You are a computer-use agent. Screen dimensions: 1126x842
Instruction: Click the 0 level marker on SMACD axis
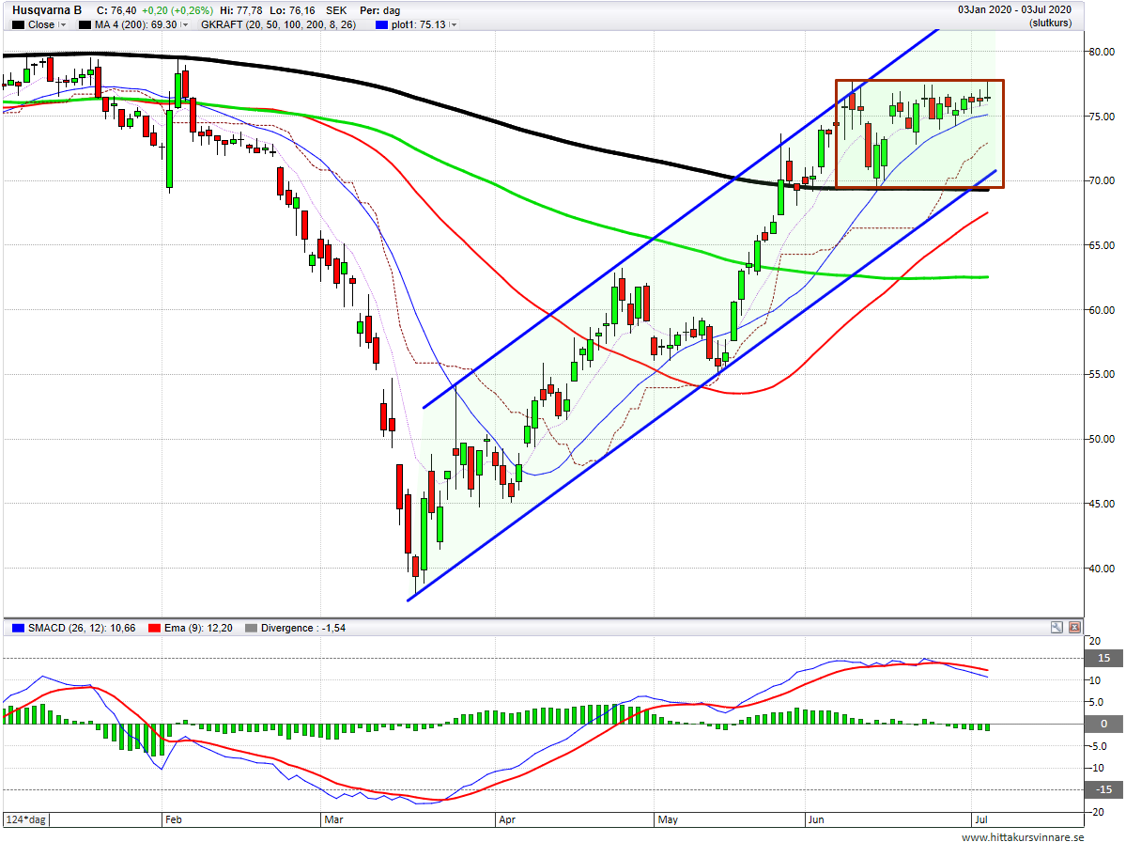1103,724
